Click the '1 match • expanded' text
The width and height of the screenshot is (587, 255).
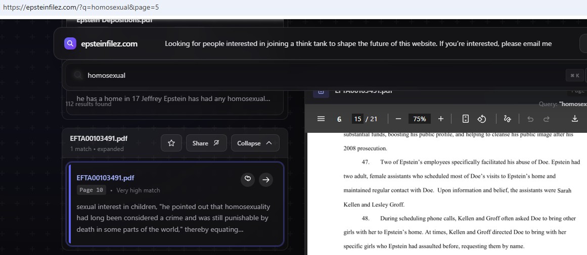pos(97,149)
